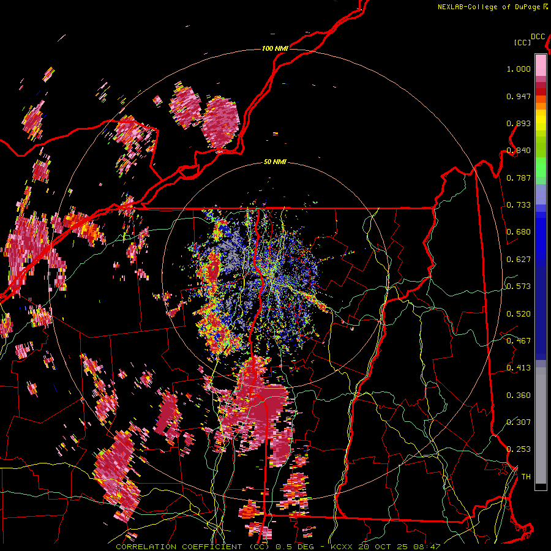Click the DCC label above the legend
551x551 pixels.
coord(538,37)
